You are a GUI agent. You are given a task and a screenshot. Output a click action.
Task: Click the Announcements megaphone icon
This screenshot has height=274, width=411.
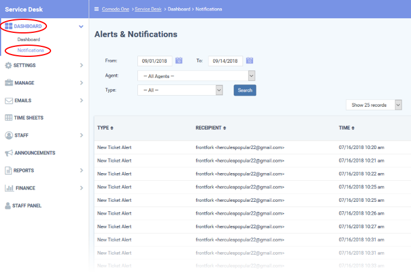point(8,153)
